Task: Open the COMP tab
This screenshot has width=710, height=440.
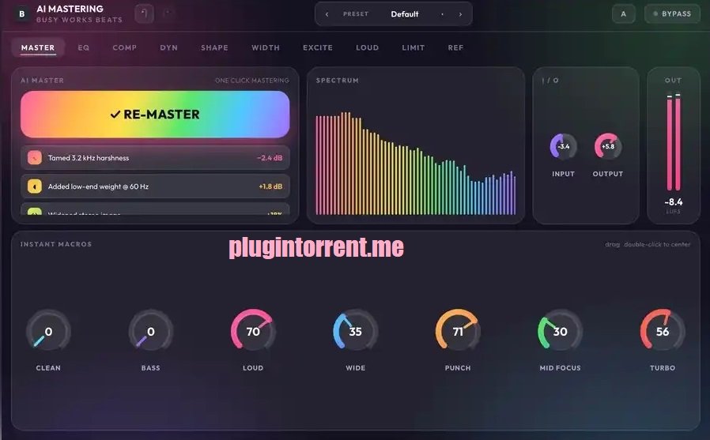Action: [124, 47]
